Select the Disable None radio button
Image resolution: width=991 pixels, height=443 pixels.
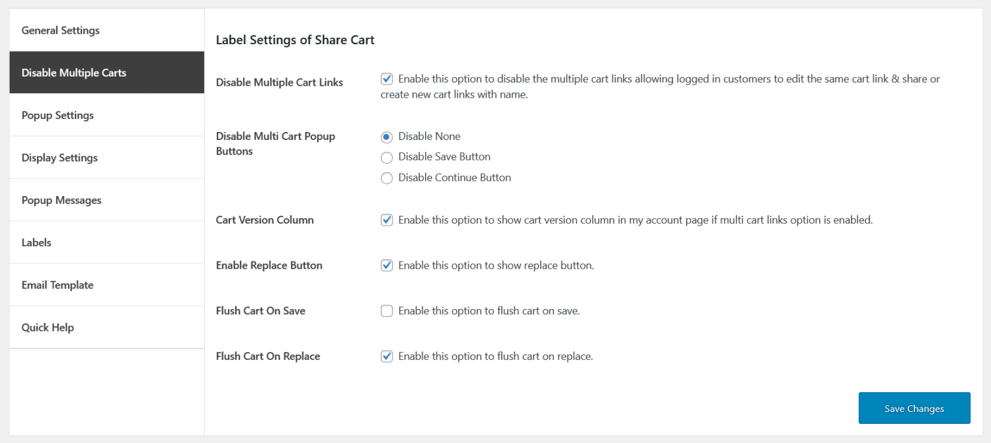click(387, 136)
